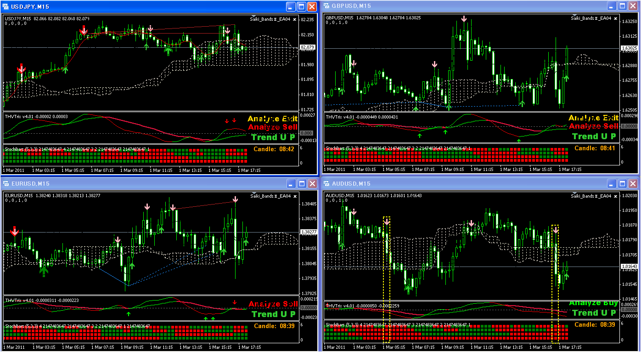The height and width of the screenshot is (352, 641).
Task: Click 'Candle: 08:39' timer in the AUDUSD chart
Action: [x=595, y=324]
